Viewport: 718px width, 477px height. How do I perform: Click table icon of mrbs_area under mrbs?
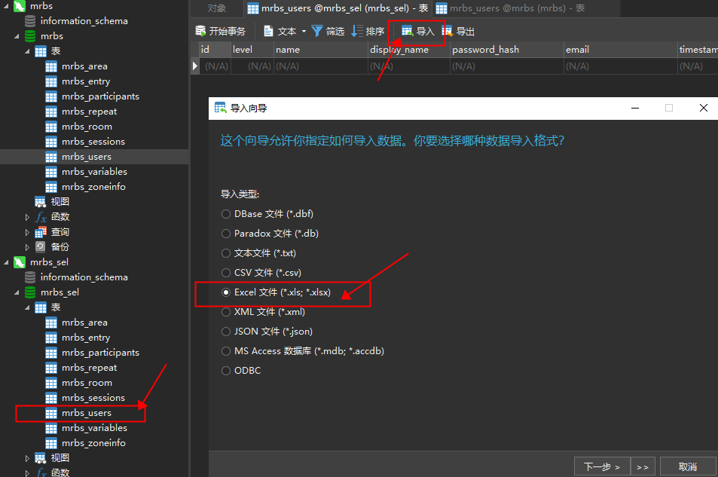[51, 66]
